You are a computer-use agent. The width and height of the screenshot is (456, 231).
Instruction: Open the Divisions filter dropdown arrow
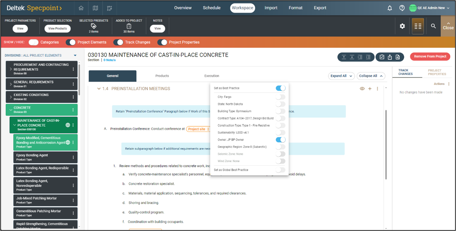tap(75, 56)
